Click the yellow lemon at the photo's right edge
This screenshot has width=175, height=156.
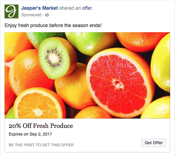[x=161, y=63]
